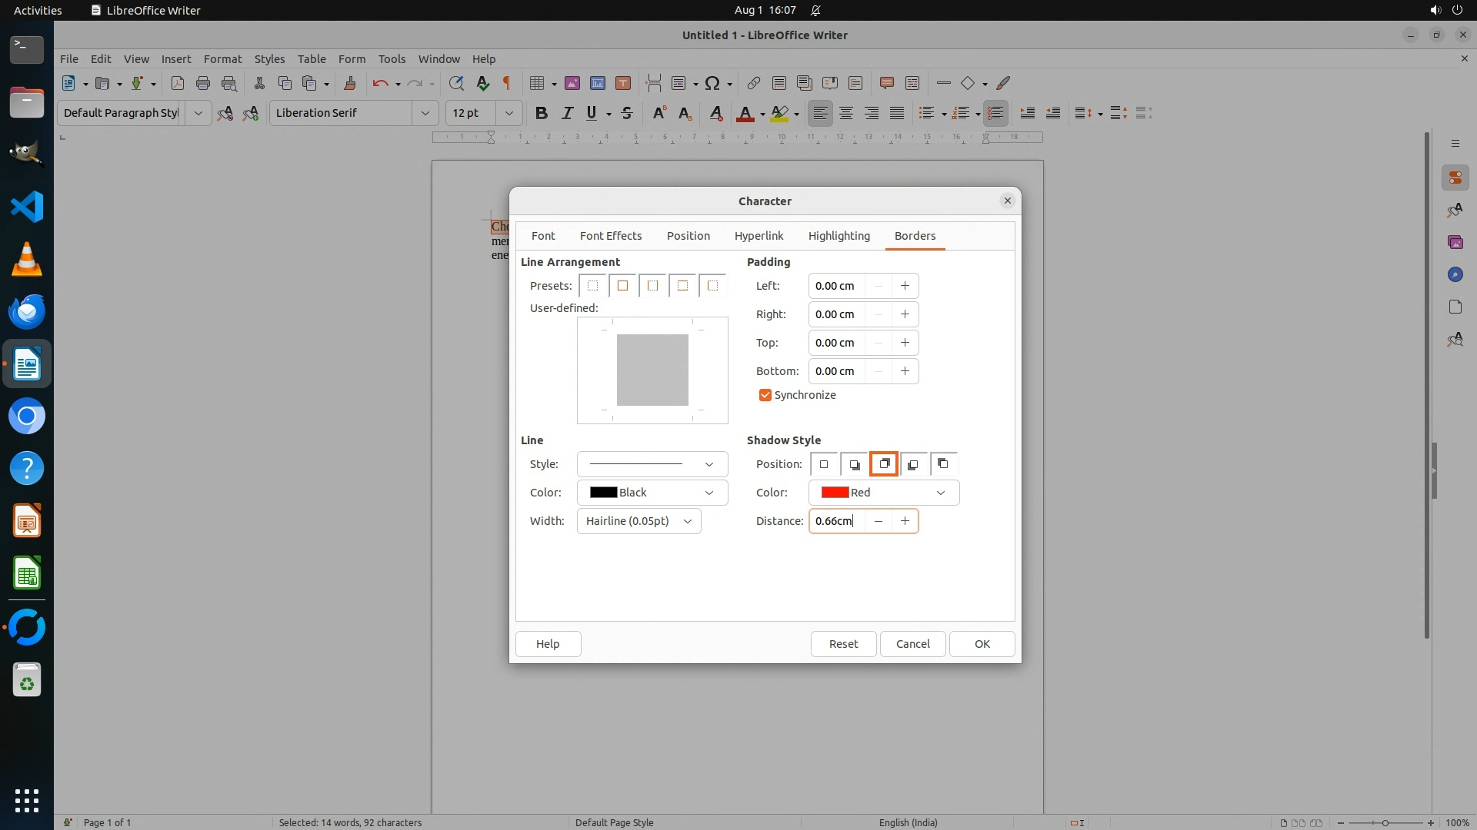Screen dimensions: 1477x830
Task: Open the Format menu
Action: tap(222, 58)
